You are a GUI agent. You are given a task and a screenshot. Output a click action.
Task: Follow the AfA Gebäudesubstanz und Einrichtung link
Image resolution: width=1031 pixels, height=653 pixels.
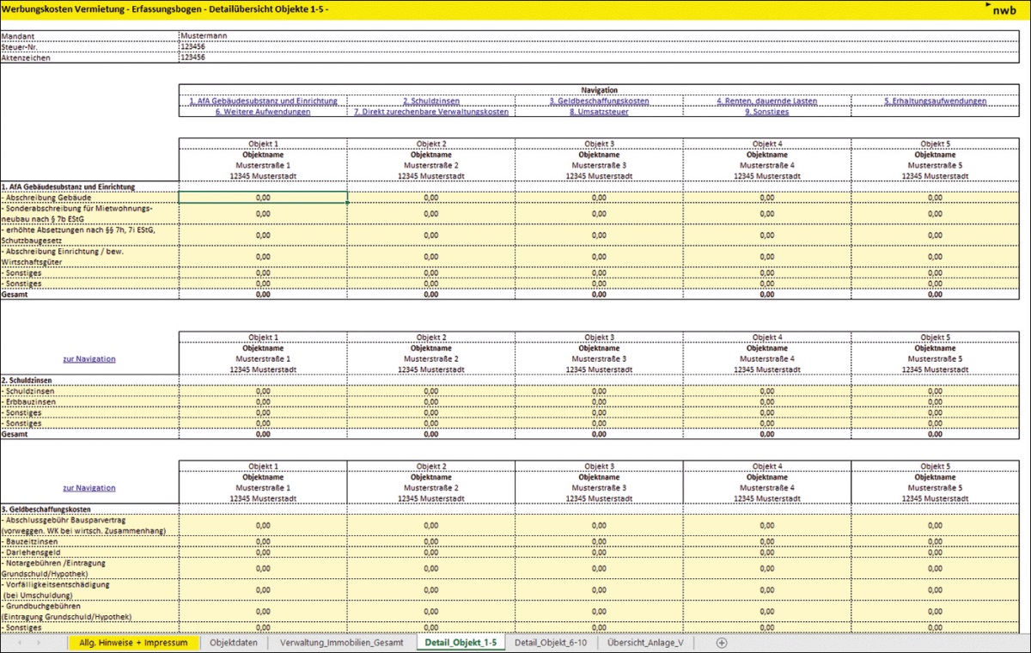(x=263, y=101)
